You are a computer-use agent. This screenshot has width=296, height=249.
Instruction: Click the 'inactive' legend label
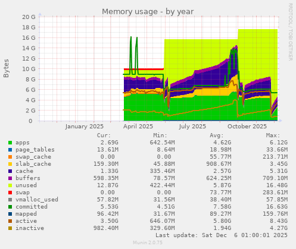click(x=30, y=228)
